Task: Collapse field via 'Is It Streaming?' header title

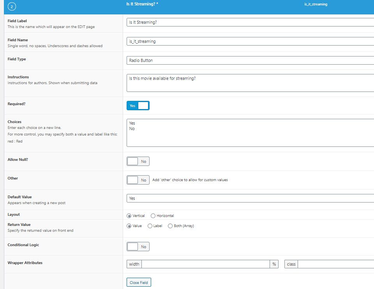Action: (x=142, y=4)
